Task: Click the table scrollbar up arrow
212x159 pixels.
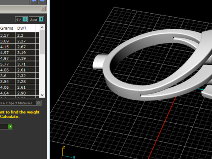Action: tap(42, 27)
